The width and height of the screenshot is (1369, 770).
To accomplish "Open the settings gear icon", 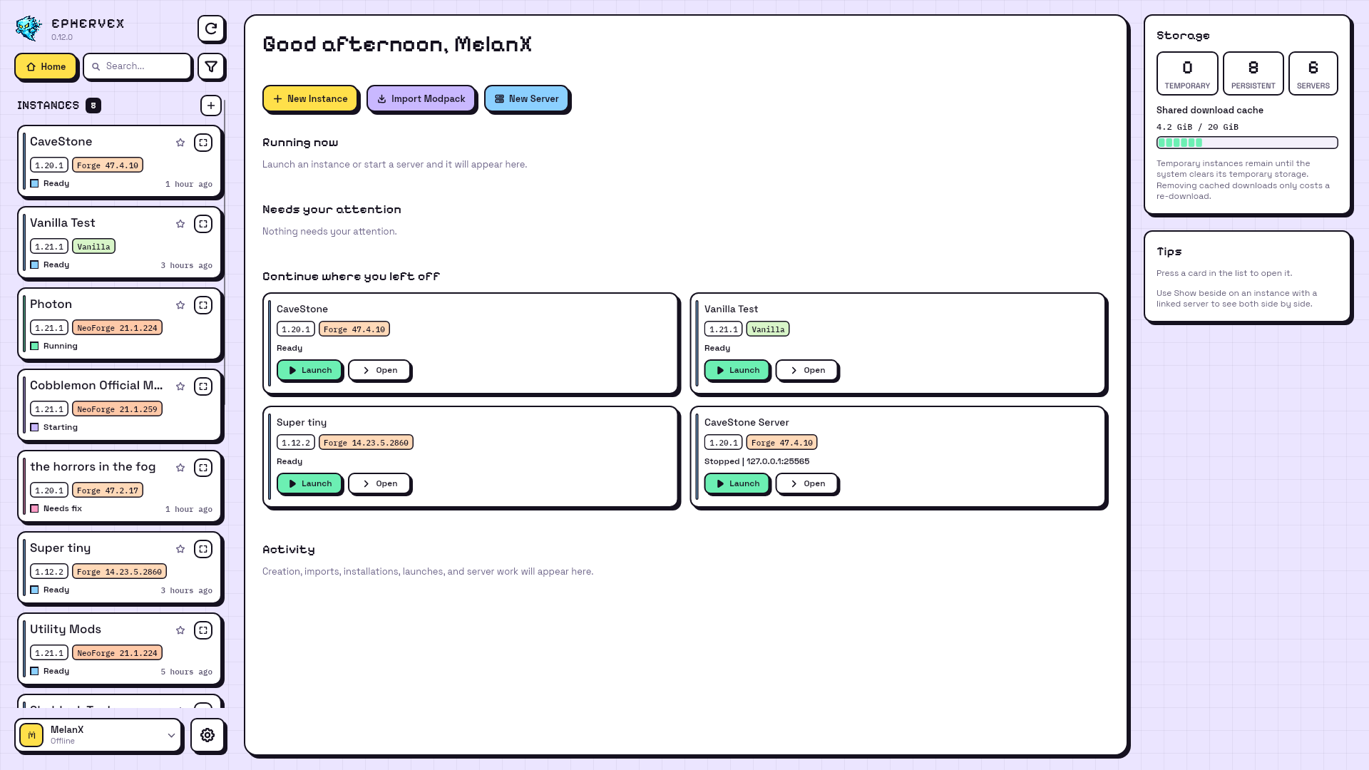I will tap(207, 735).
